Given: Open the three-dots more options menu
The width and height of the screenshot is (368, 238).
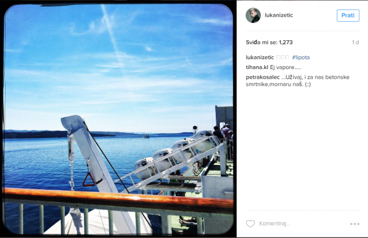Looking at the screenshot, I should (355, 224).
